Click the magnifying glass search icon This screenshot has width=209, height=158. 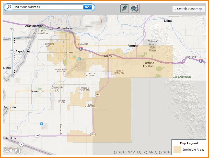click(8, 7)
